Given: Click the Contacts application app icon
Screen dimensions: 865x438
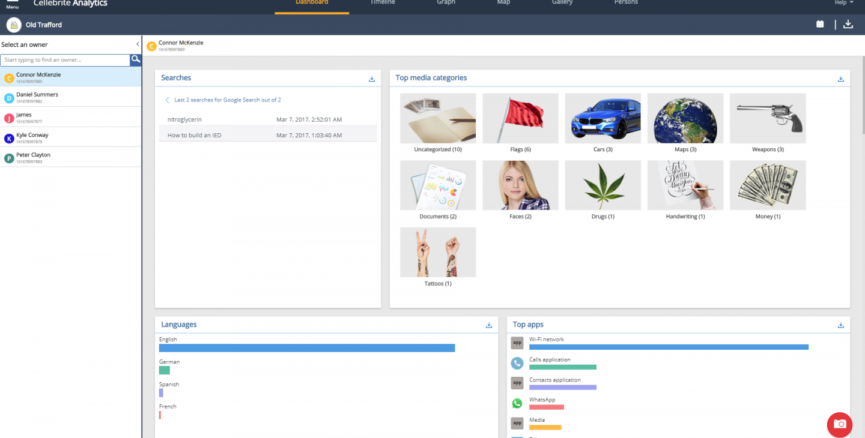Looking at the screenshot, I should click(x=517, y=383).
